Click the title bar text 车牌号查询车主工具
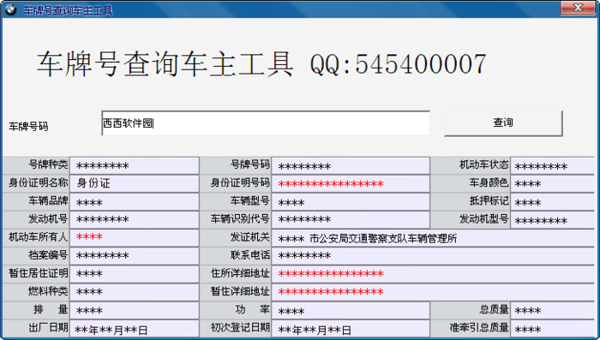 pyautogui.click(x=68, y=10)
